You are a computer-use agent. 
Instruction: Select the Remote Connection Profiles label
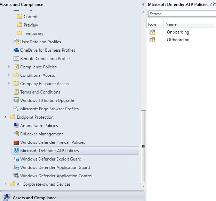(46, 59)
